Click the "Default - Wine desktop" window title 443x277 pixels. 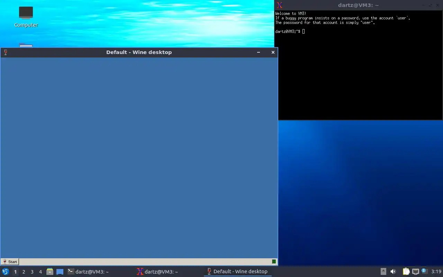pos(139,52)
